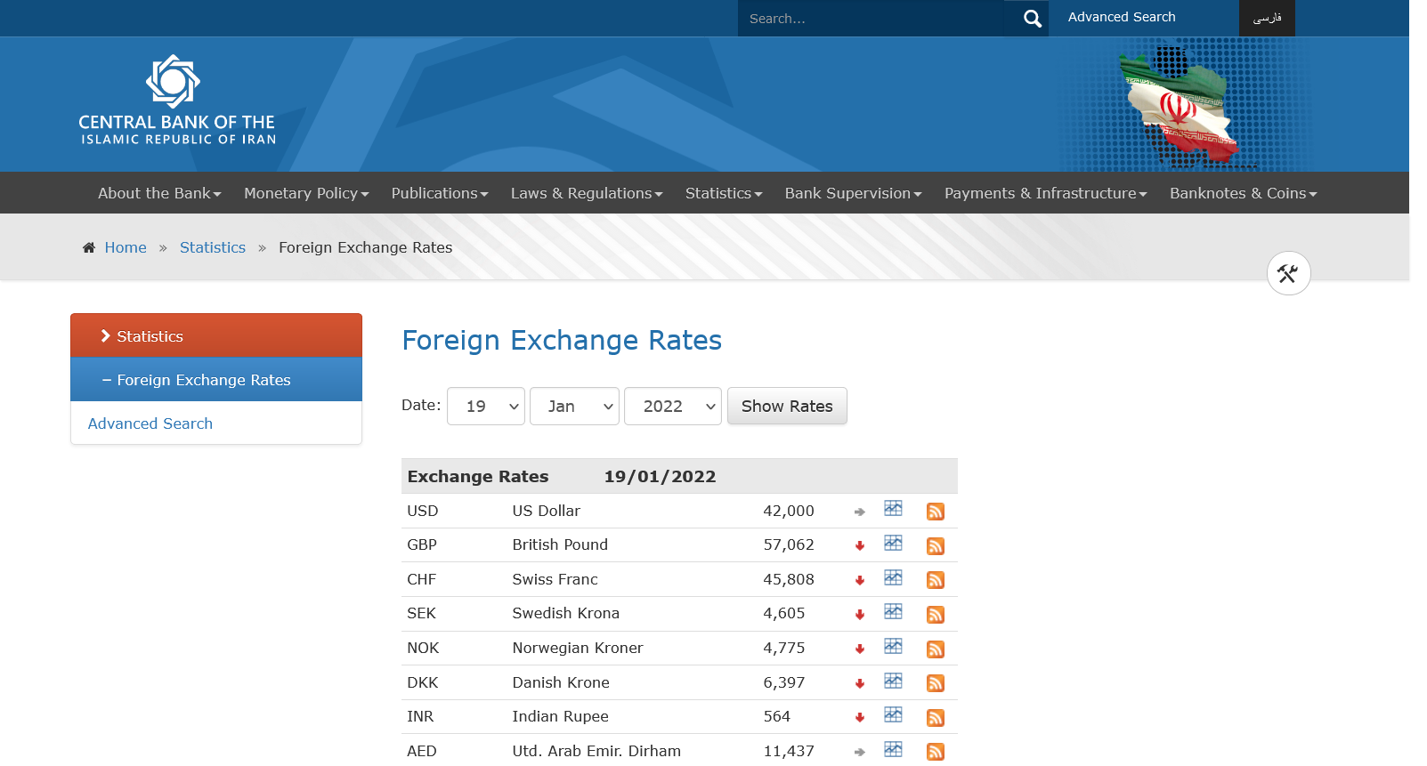Screen dimensions: 1427x766
Task: Focus the Search text field
Action: pyautogui.click(x=871, y=19)
